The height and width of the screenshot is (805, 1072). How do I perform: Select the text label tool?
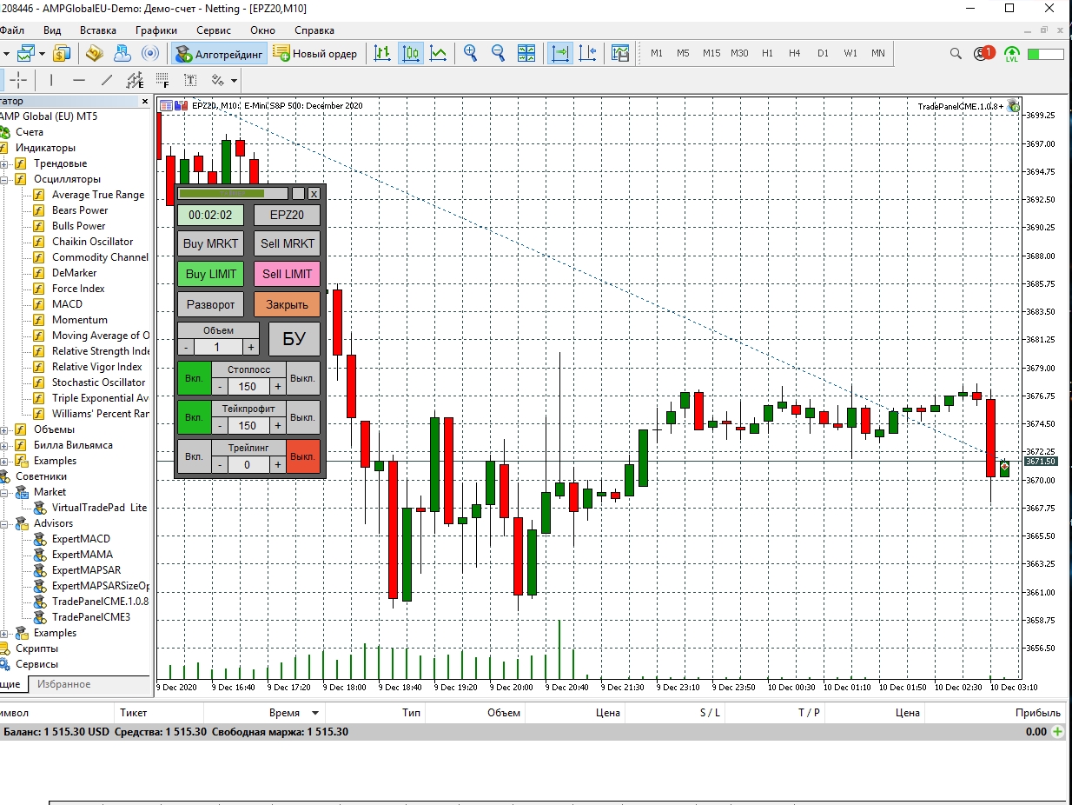click(x=190, y=80)
